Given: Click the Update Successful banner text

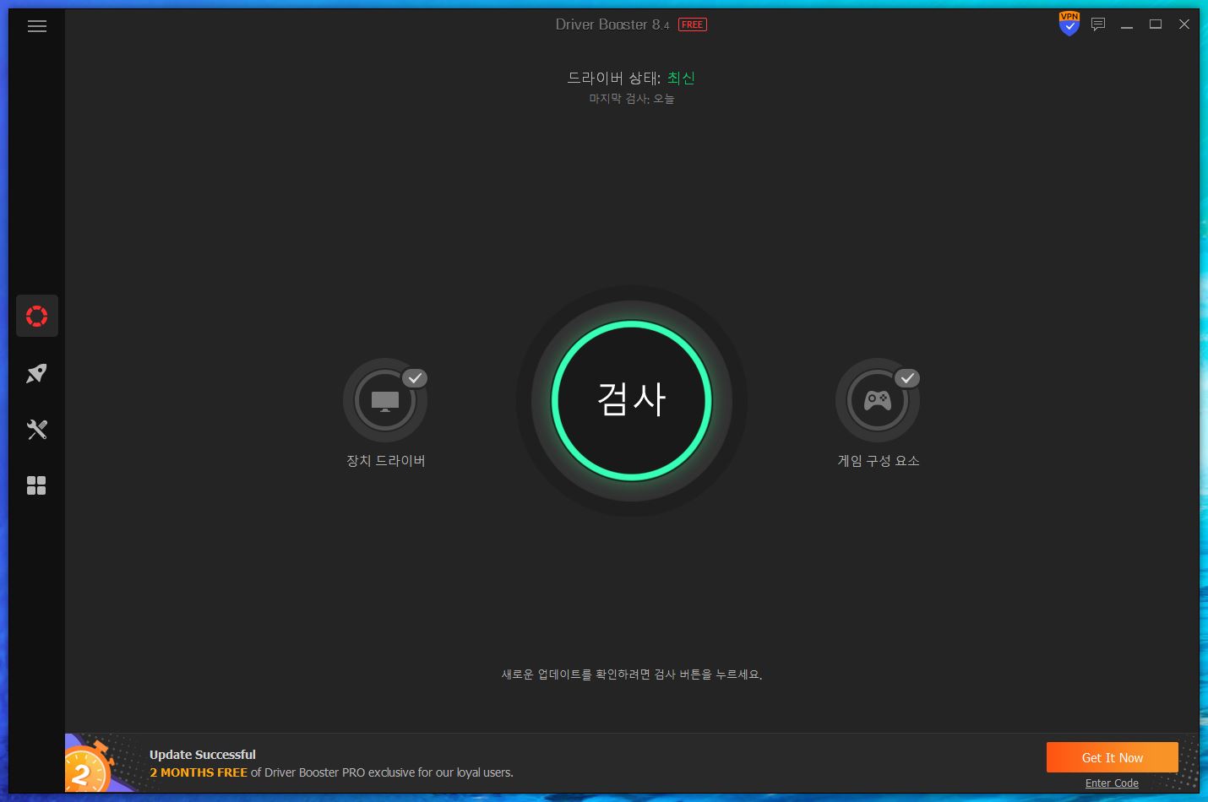Looking at the screenshot, I should coord(203,755).
